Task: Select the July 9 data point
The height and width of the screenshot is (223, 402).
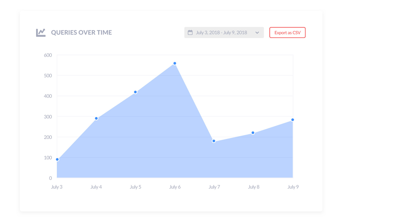Action: [293, 119]
